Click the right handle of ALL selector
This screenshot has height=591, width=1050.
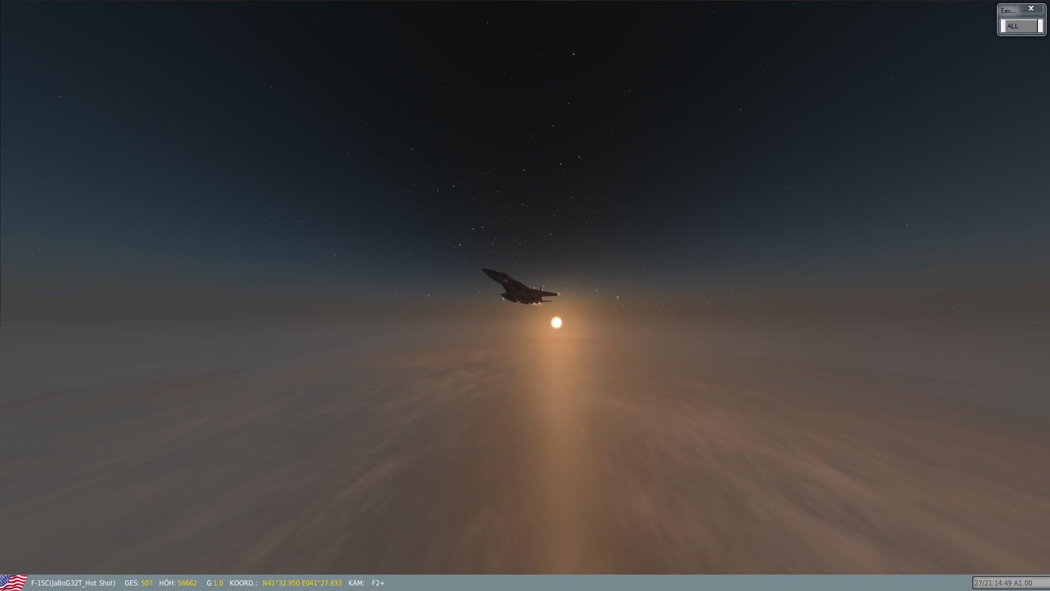[x=1040, y=26]
